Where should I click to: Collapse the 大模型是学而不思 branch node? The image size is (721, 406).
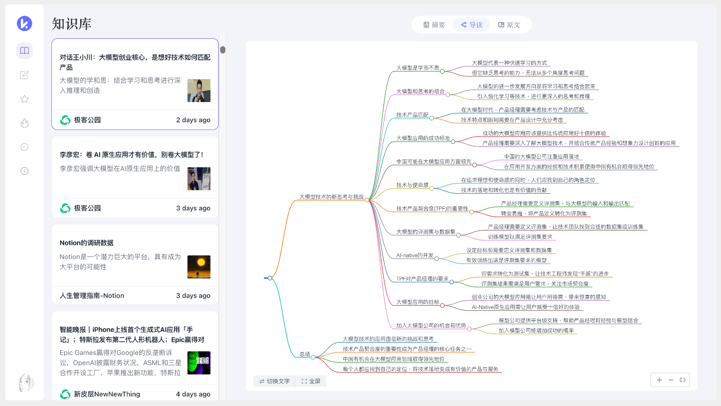442,71
